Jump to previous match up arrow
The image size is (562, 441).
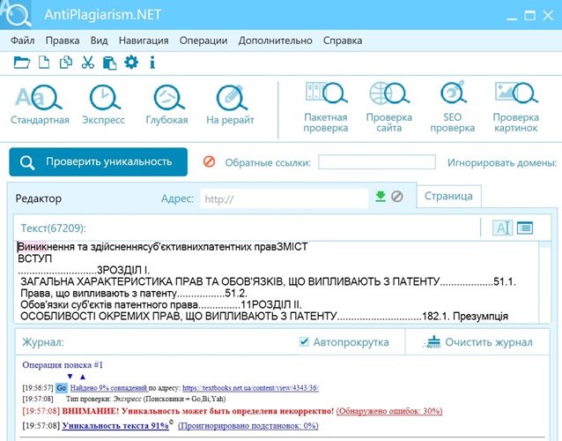pyautogui.click(x=83, y=377)
